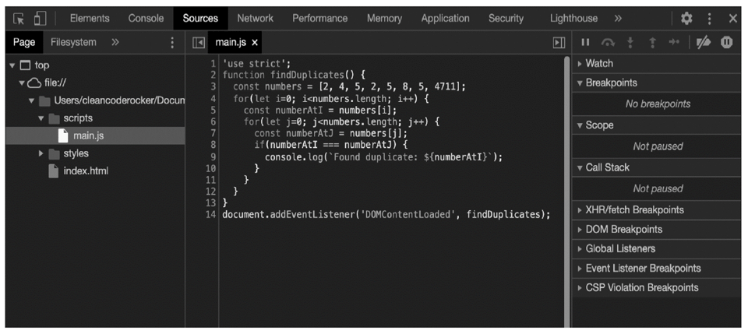This screenshot has width=748, height=334.
Task: Pause script execution
Action: [x=585, y=42]
